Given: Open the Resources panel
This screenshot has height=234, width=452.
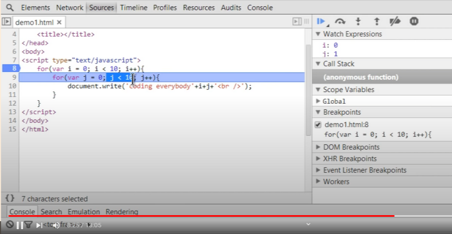Looking at the screenshot, I should pyautogui.click(x=199, y=7).
